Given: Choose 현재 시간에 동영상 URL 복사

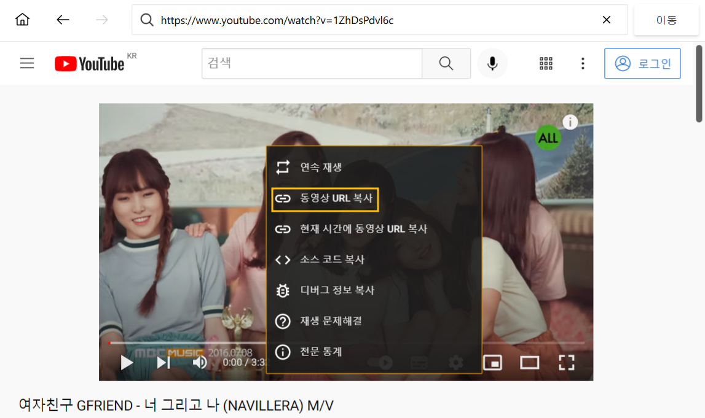Looking at the screenshot, I should 374,229.
